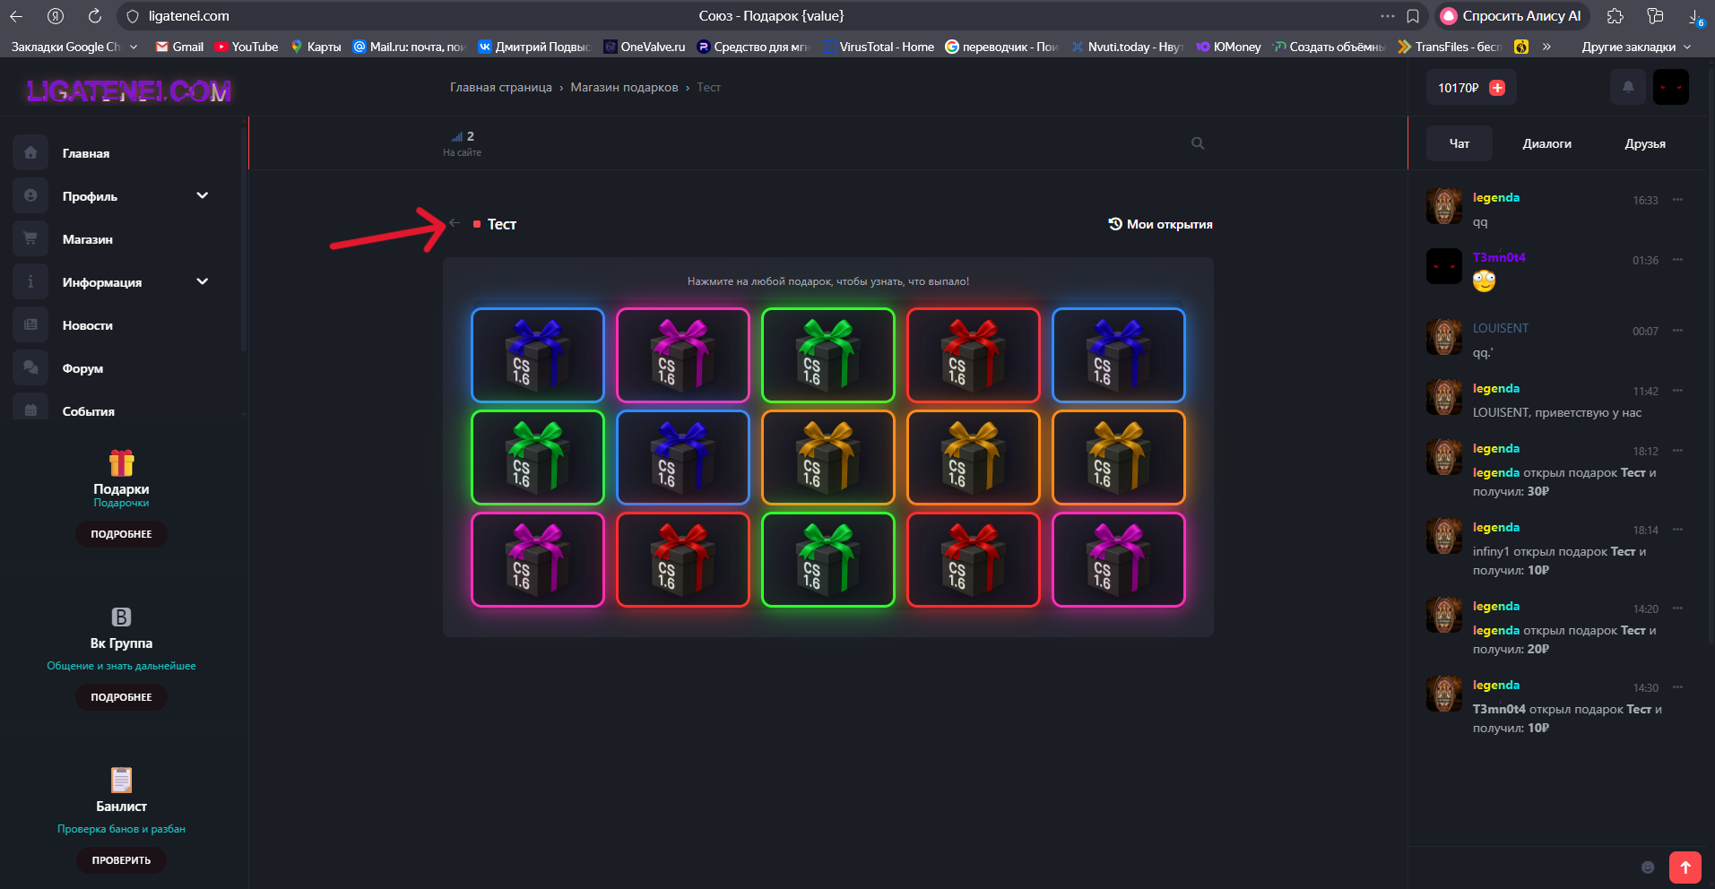This screenshot has height=889, width=1715.
Task: Open Форум in the sidebar
Action: point(82,368)
